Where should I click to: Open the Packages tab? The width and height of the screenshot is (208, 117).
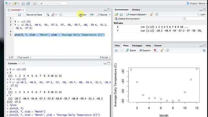pos(137,45)
